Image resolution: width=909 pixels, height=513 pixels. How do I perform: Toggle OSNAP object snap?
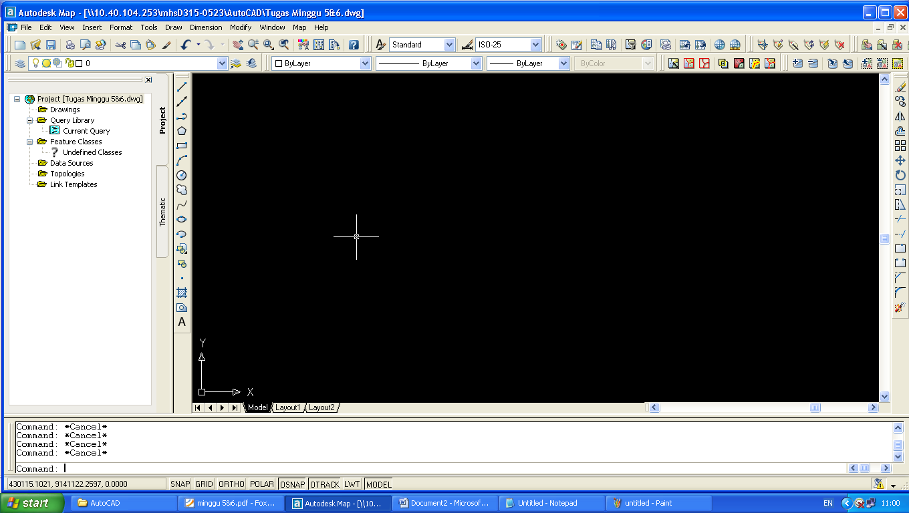[x=293, y=484]
